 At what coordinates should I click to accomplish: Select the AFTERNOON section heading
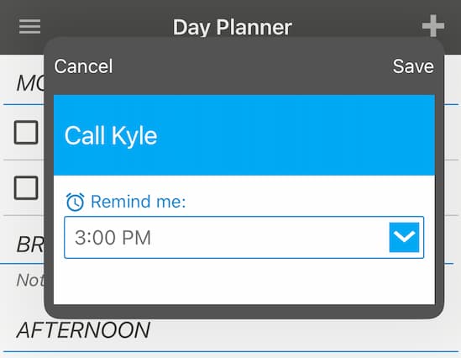[x=83, y=329]
